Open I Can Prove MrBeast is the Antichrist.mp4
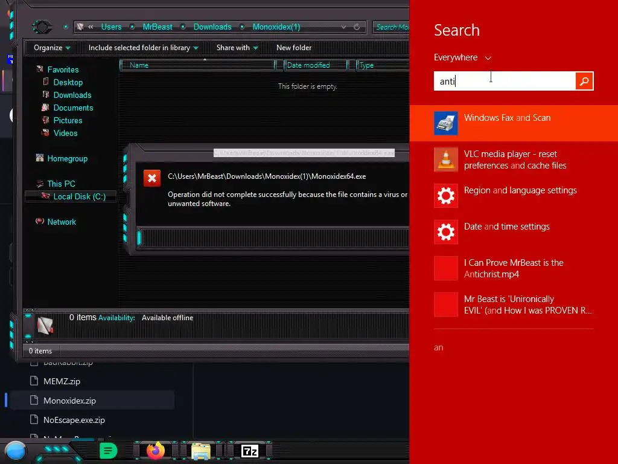The height and width of the screenshot is (464, 618). [x=514, y=268]
